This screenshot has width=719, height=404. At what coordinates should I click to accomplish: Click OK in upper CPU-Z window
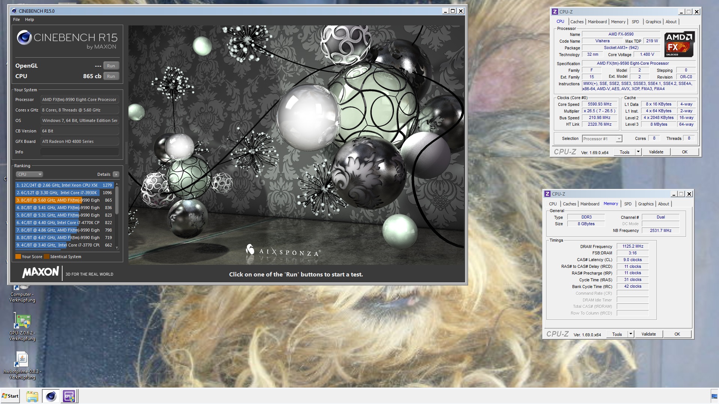685,152
